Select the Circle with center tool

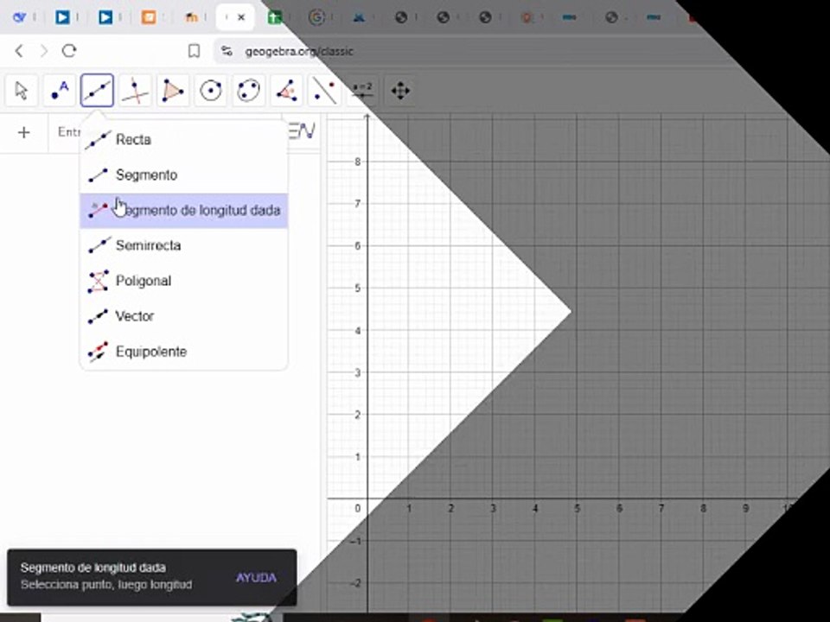click(x=211, y=91)
